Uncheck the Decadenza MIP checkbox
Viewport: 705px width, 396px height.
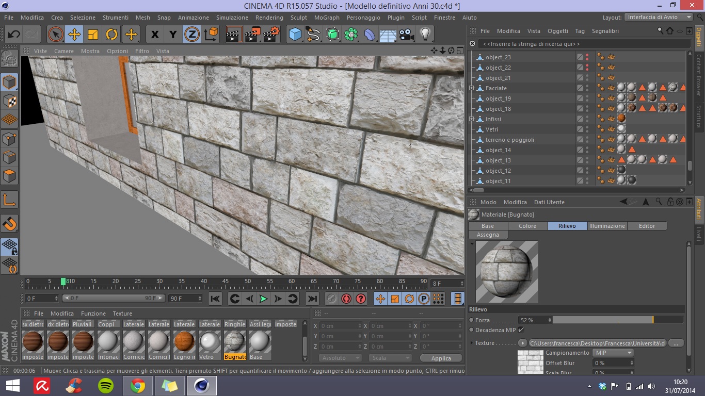point(521,330)
